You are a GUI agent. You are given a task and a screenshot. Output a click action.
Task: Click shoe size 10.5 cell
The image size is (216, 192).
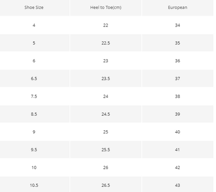(34, 185)
